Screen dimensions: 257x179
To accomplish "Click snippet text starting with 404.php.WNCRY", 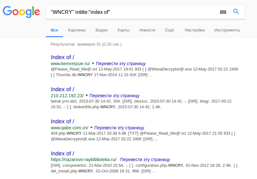I will point(143,136).
